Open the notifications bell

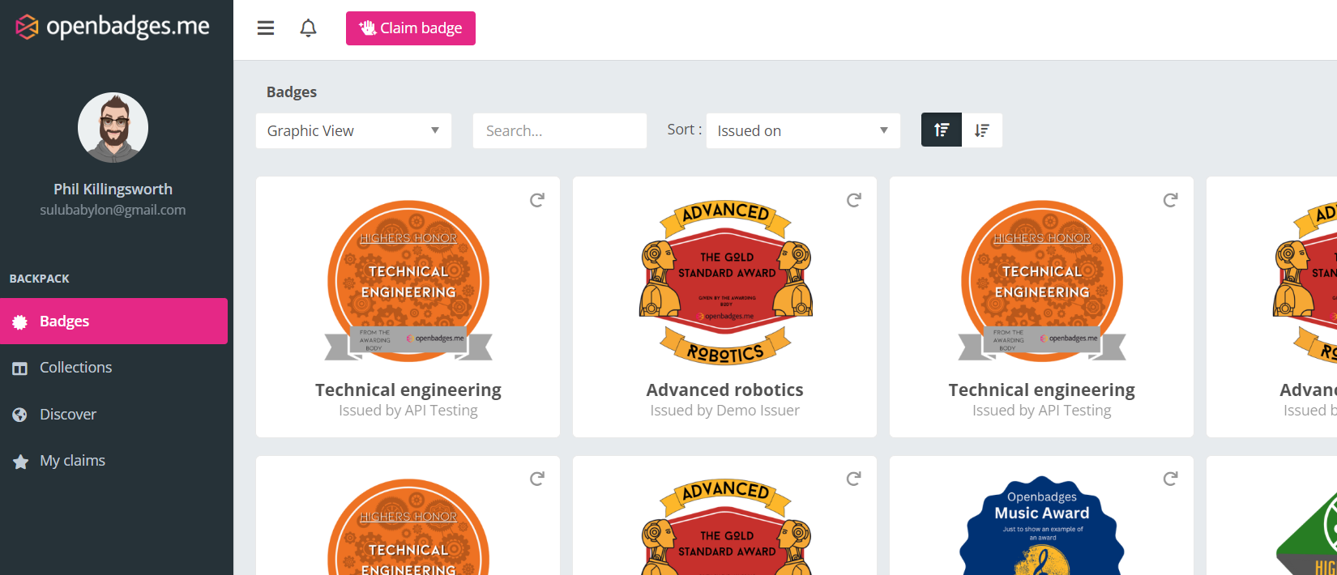pyautogui.click(x=308, y=28)
